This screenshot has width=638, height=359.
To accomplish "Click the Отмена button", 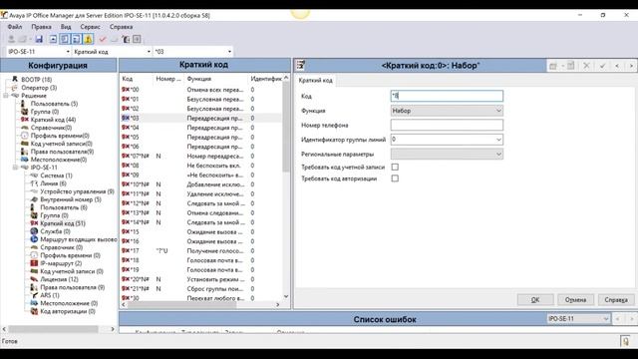I will tap(575, 299).
